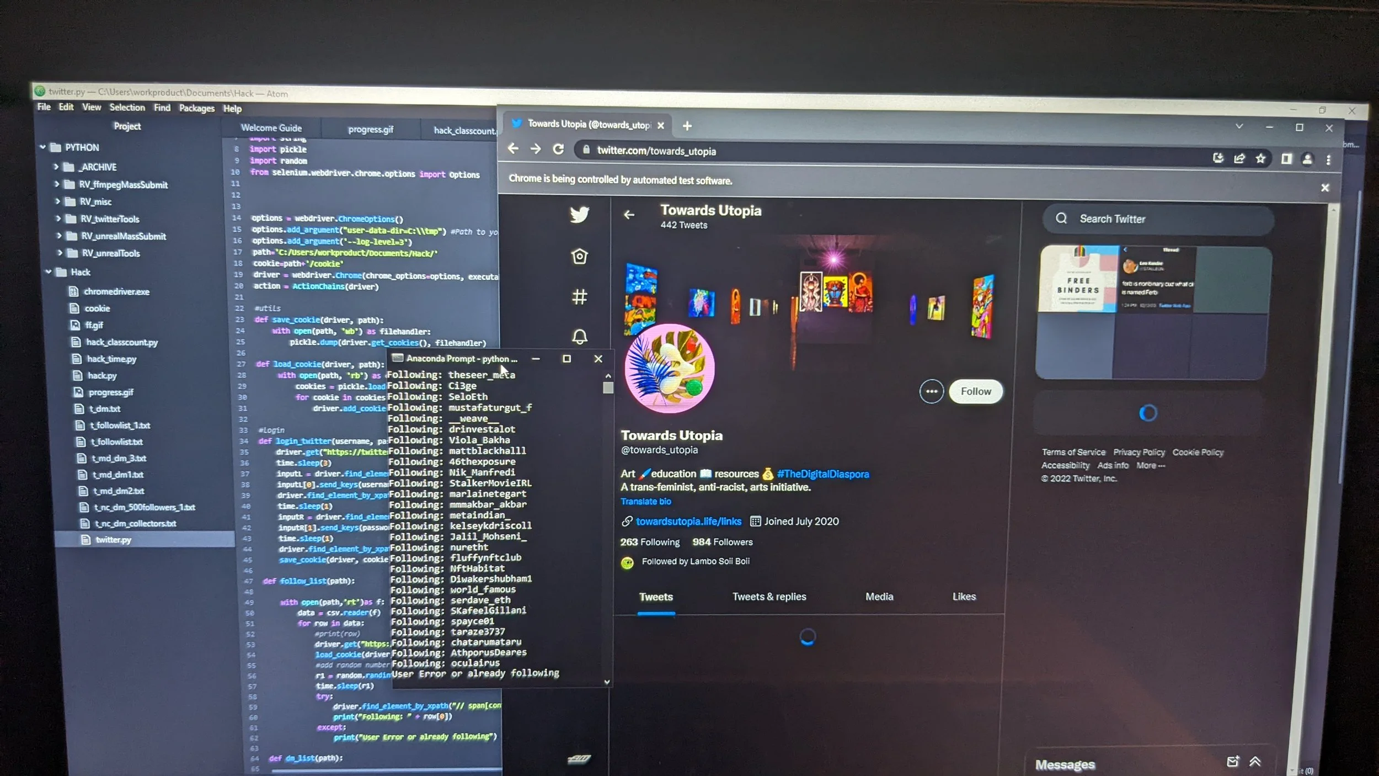Dismiss the automated test software banner
This screenshot has width=1379, height=776.
1325,188
